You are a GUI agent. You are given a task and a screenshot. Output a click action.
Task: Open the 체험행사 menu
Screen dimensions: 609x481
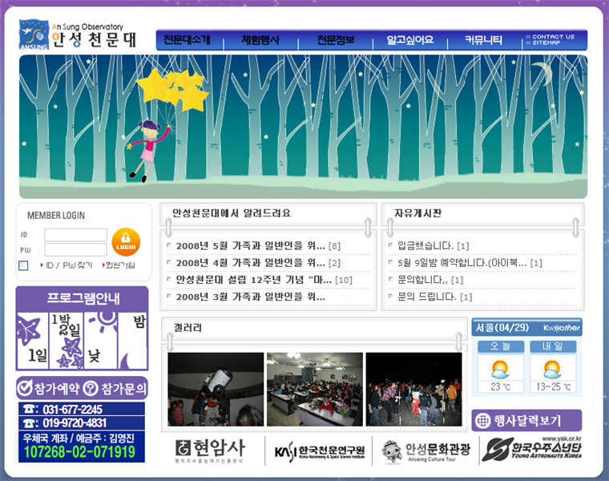tap(260, 39)
